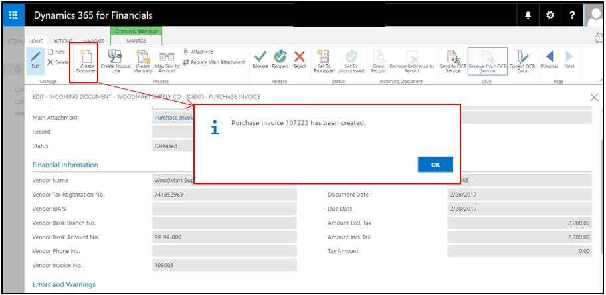Click Set To Unprocessed
Screen dimensions: 606x295
pos(351,62)
